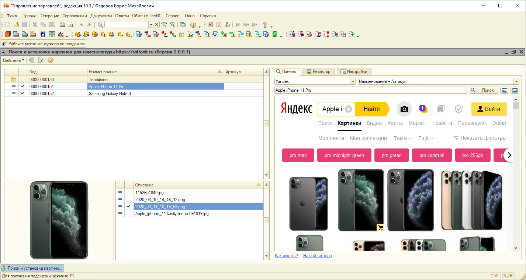Click the Yandex collections plus icon
The height and width of the screenshot is (280, 526).
coord(423,108)
